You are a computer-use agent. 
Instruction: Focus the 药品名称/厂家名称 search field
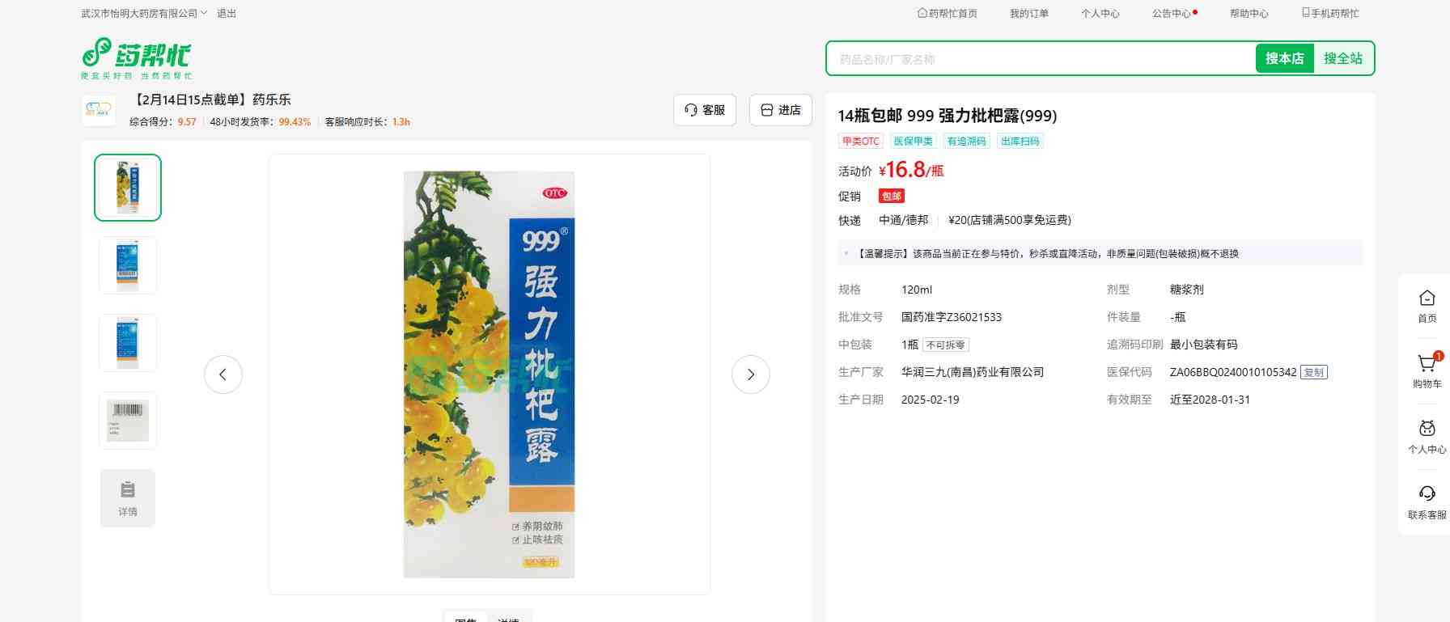click(1041, 59)
